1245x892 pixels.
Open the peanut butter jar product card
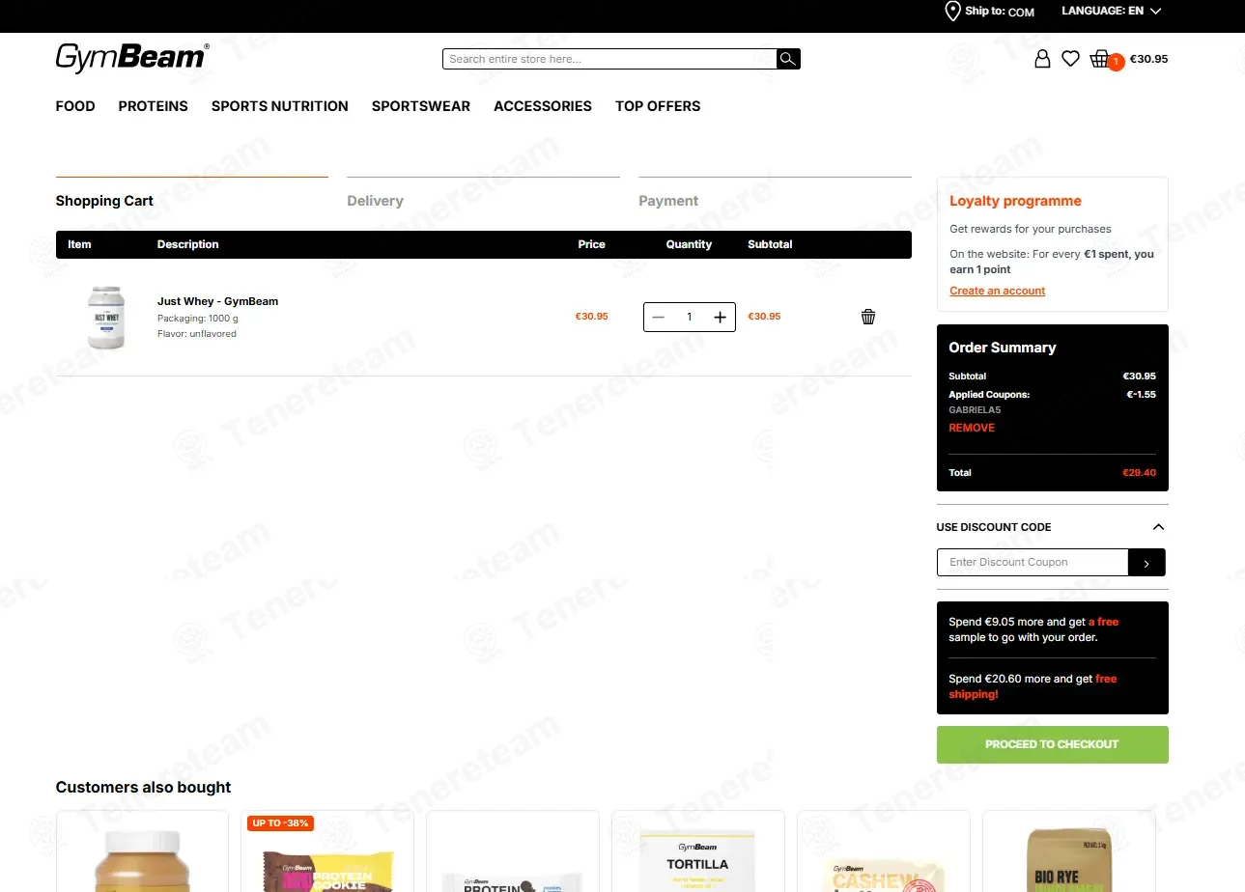pyautogui.click(x=142, y=851)
